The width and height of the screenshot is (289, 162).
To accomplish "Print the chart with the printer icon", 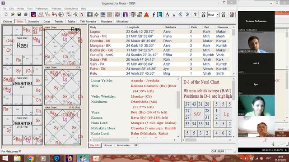I will pos(26,14).
